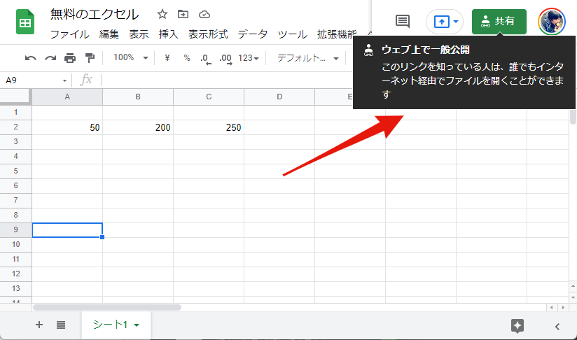The width and height of the screenshot is (577, 340).
Task: Open the データ menu
Action: (252, 34)
